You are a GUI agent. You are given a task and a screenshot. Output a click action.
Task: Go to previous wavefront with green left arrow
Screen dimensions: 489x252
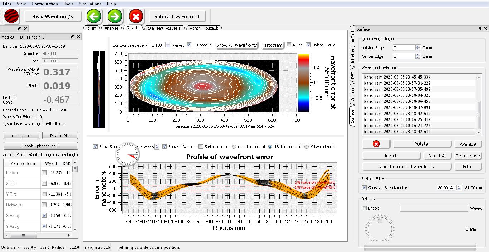[94, 16]
